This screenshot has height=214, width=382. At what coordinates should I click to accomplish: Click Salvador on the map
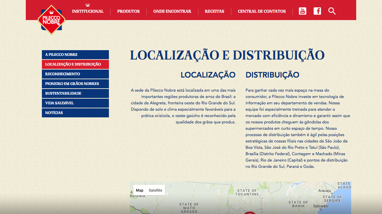321,206
